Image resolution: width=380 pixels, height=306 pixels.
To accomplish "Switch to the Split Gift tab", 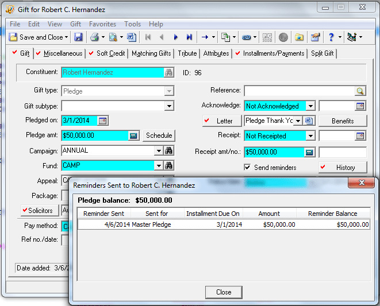I will click(x=322, y=53).
